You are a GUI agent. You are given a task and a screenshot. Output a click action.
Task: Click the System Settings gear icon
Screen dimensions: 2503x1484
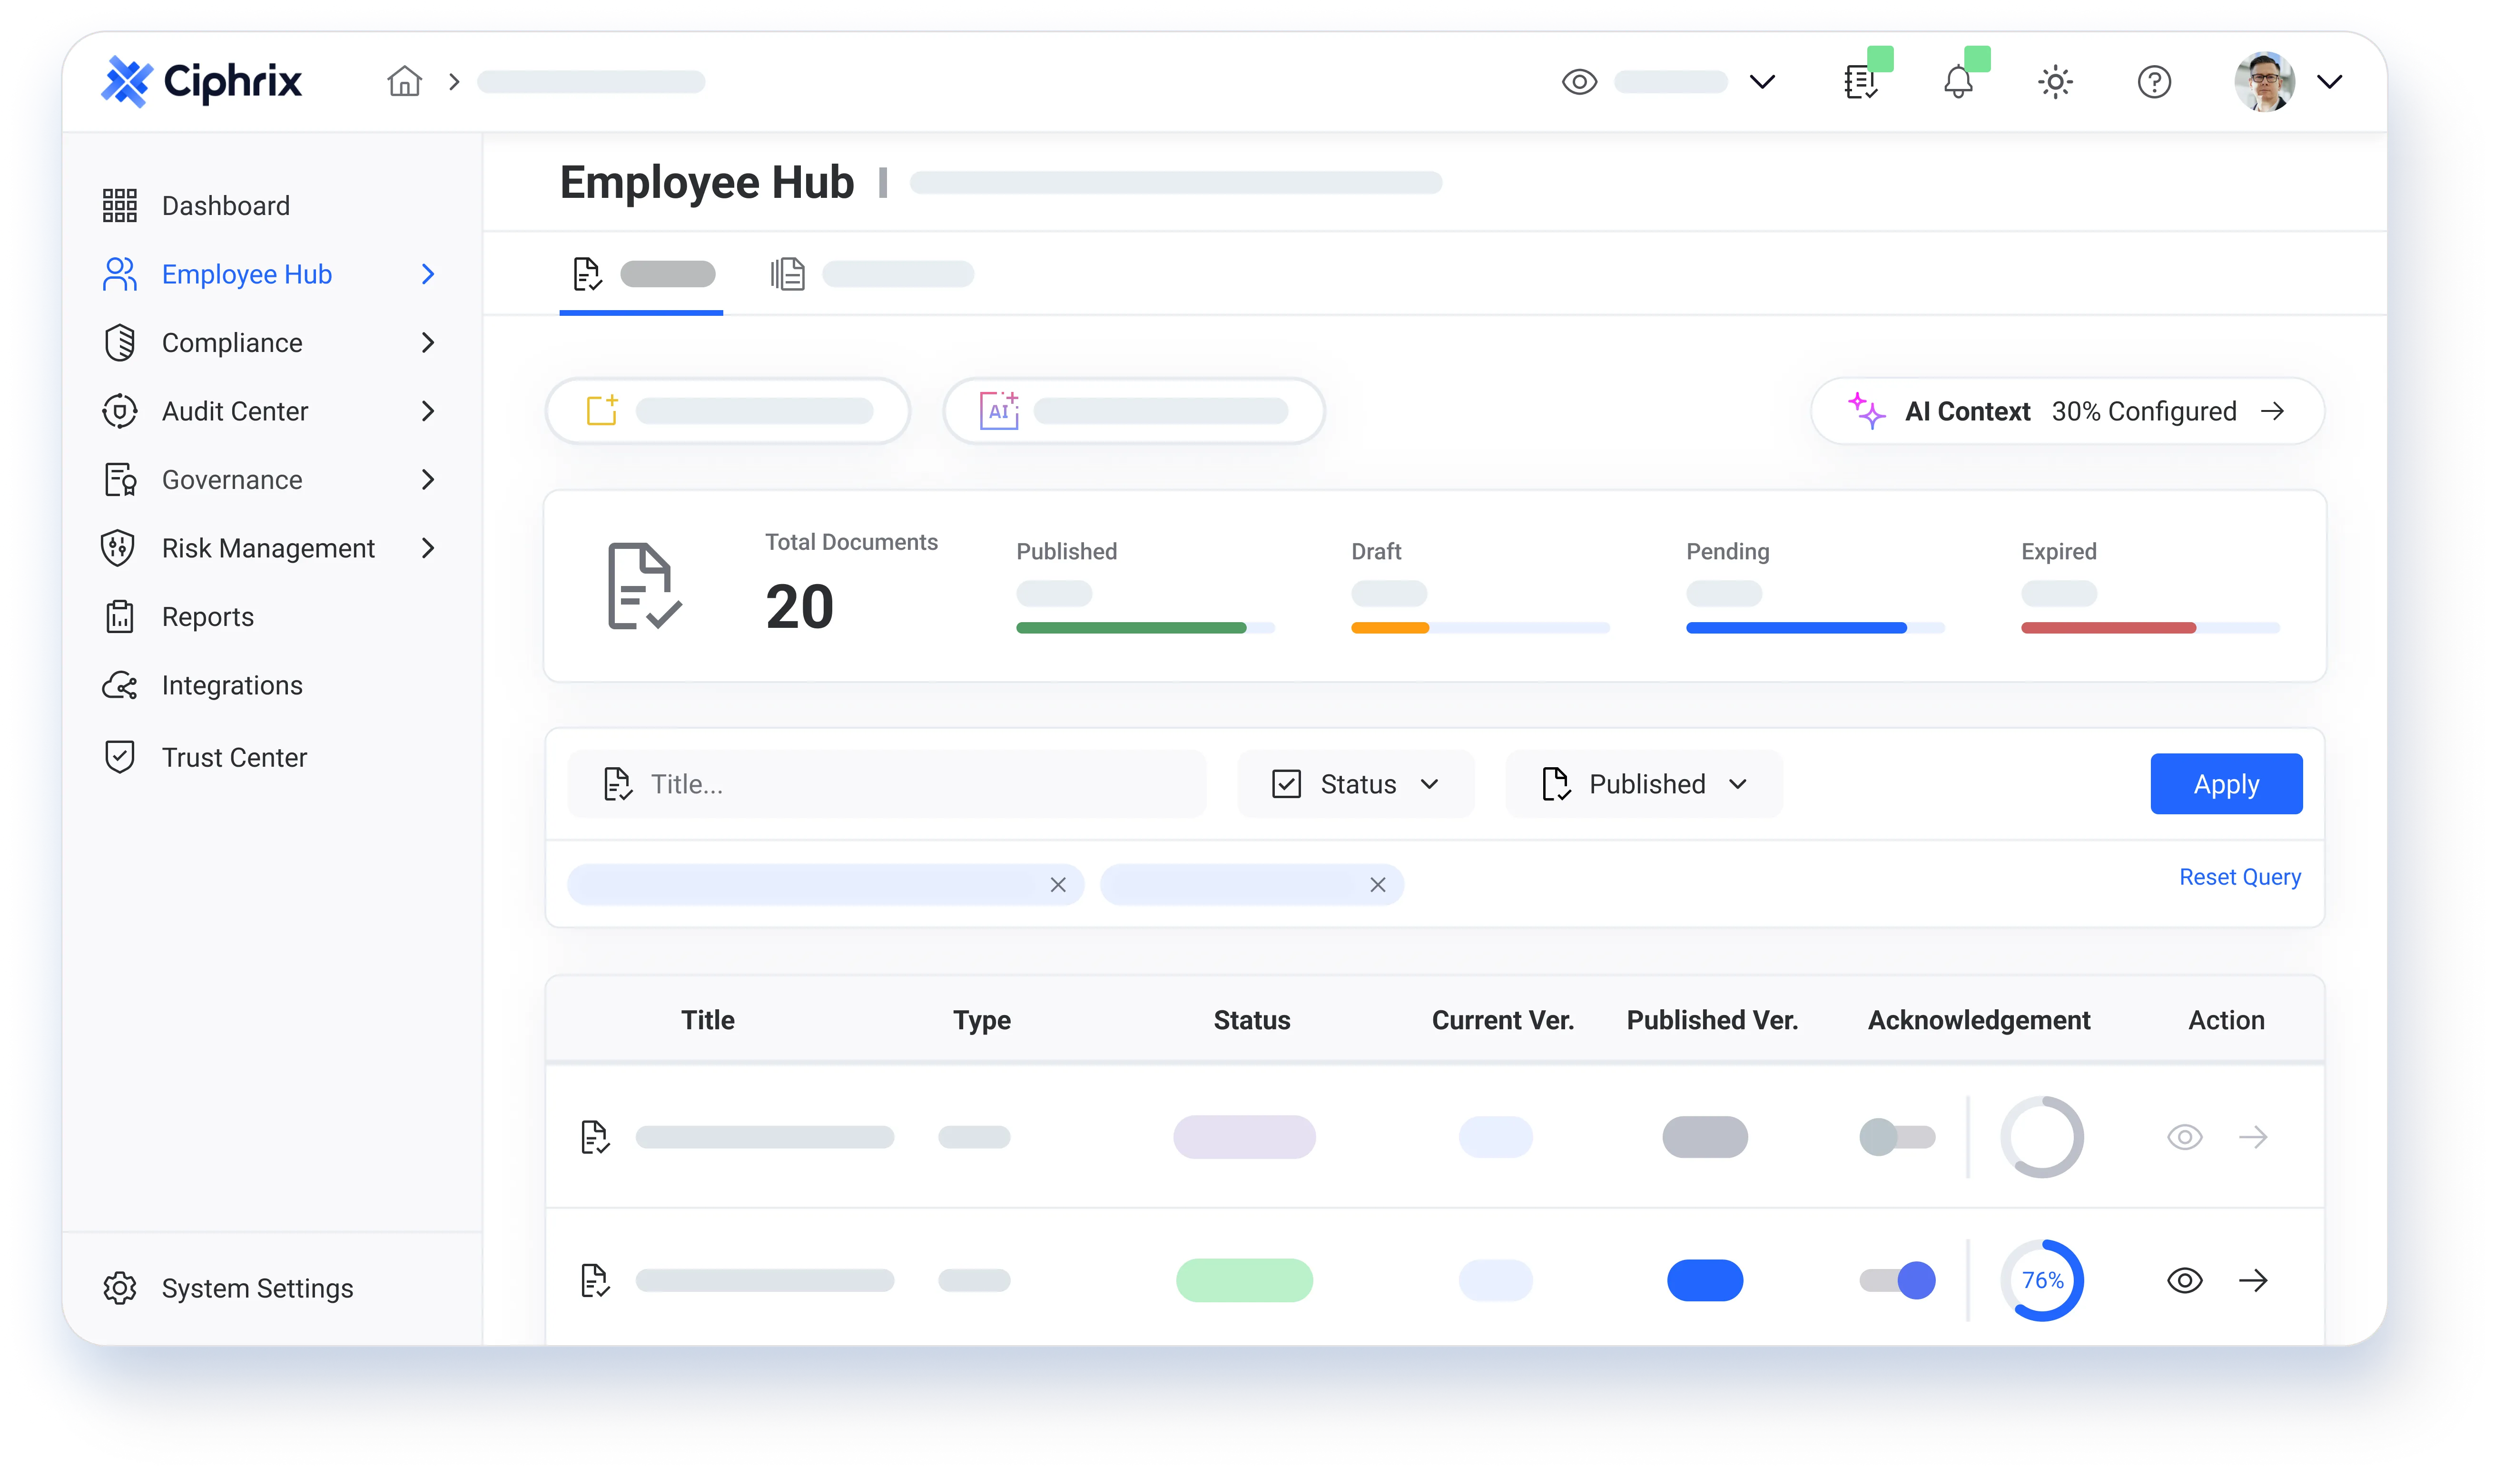pyautogui.click(x=120, y=1288)
